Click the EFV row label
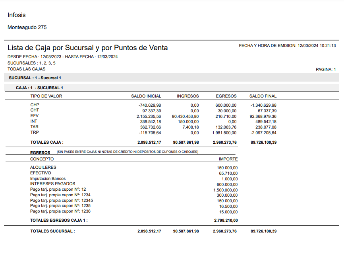 tap(35, 116)
